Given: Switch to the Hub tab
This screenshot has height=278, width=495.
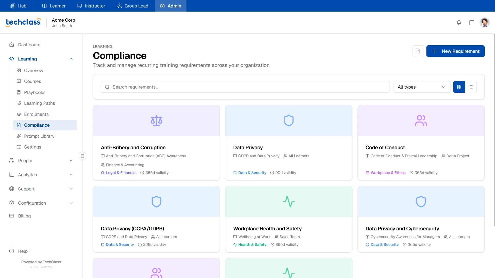Looking at the screenshot, I should 18,6.
